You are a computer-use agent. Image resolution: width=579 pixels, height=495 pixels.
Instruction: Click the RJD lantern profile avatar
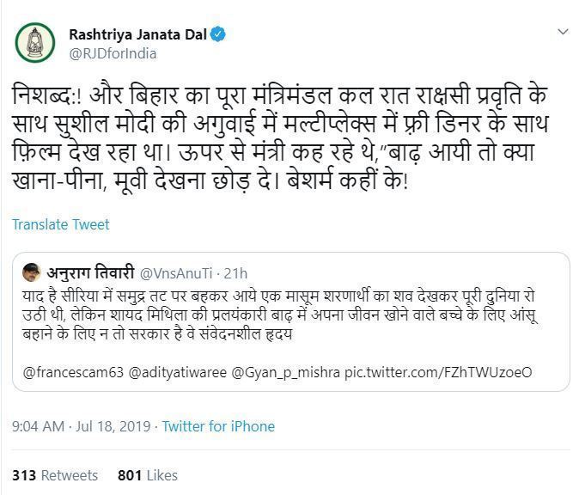click(36, 42)
